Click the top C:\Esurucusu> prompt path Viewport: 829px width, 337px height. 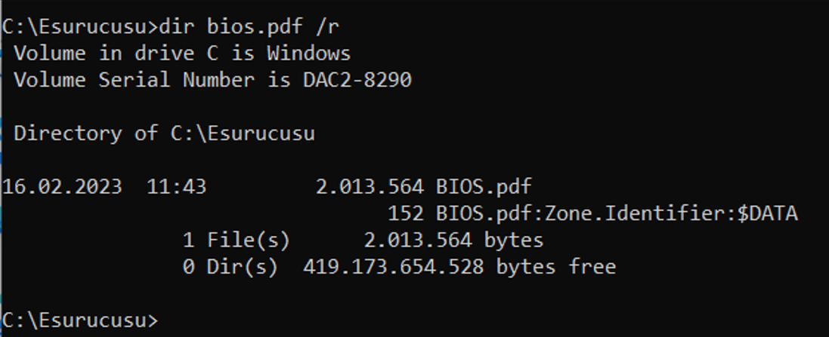(x=80, y=27)
